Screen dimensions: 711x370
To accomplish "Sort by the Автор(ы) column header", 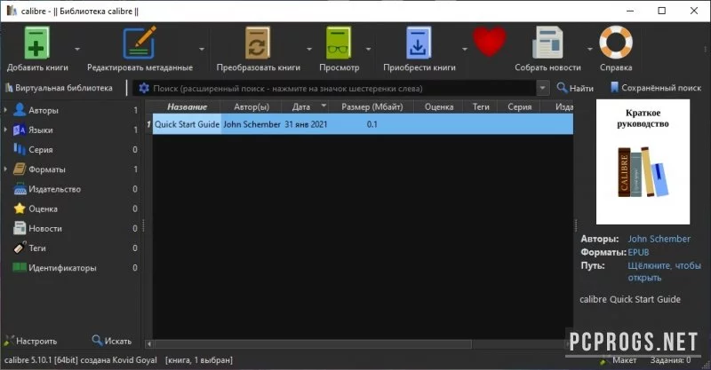I will click(x=252, y=106).
